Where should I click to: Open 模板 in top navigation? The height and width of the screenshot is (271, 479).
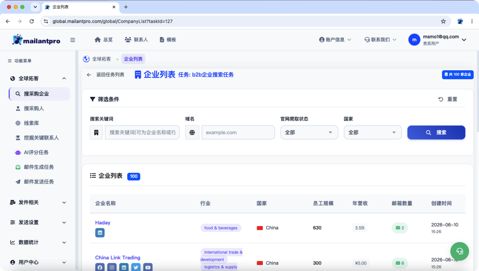[x=168, y=40]
